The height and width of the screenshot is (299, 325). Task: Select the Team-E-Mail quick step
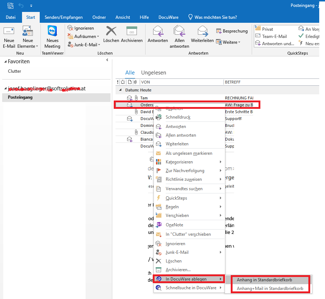pyautogui.click(x=271, y=36)
